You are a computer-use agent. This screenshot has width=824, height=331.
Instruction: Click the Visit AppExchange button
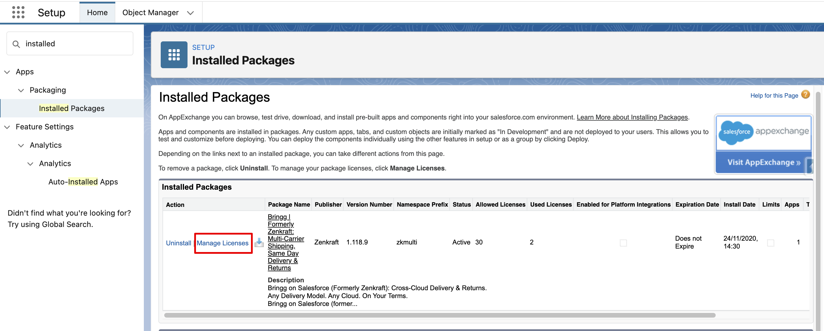[x=763, y=162]
